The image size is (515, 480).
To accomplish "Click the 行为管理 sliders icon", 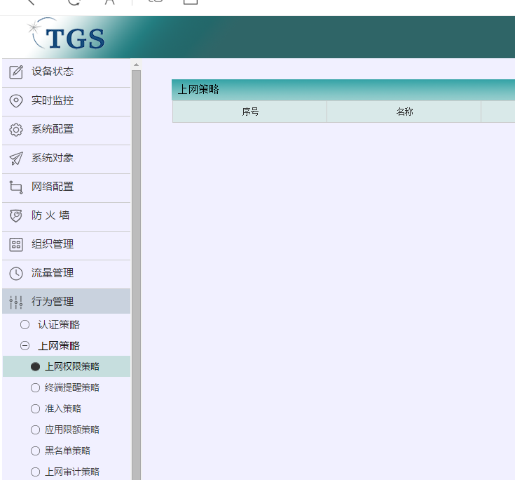I will coord(16,302).
